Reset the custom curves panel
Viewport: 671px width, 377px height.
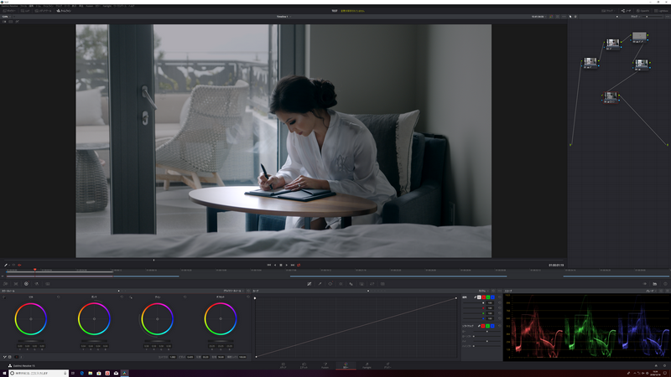click(493, 291)
